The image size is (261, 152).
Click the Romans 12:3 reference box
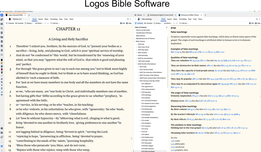[x=20, y=19]
